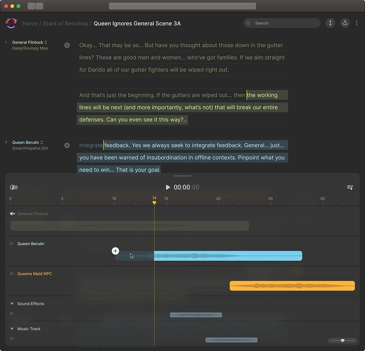This screenshot has height=351, width=365.
Task: Play Queen Berulin's dialogue block
Action: click(x=67, y=145)
